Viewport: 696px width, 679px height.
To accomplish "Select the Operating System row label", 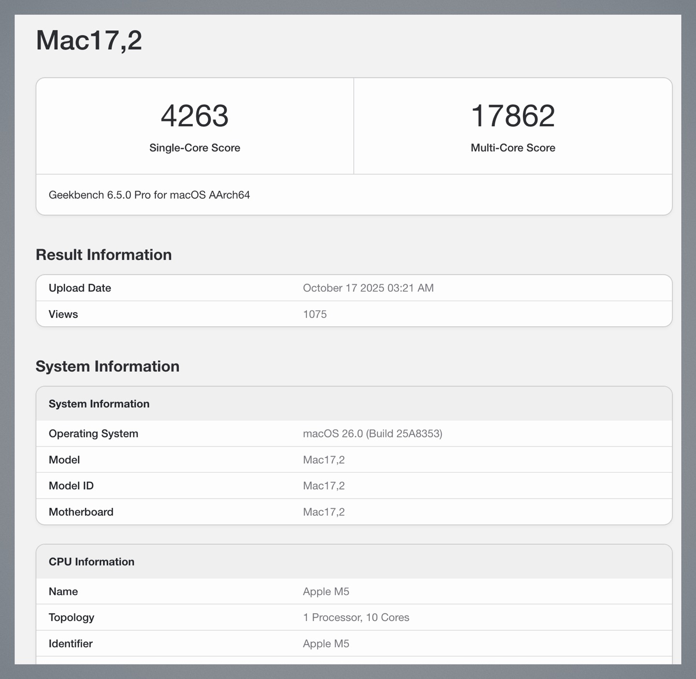I will coord(93,433).
